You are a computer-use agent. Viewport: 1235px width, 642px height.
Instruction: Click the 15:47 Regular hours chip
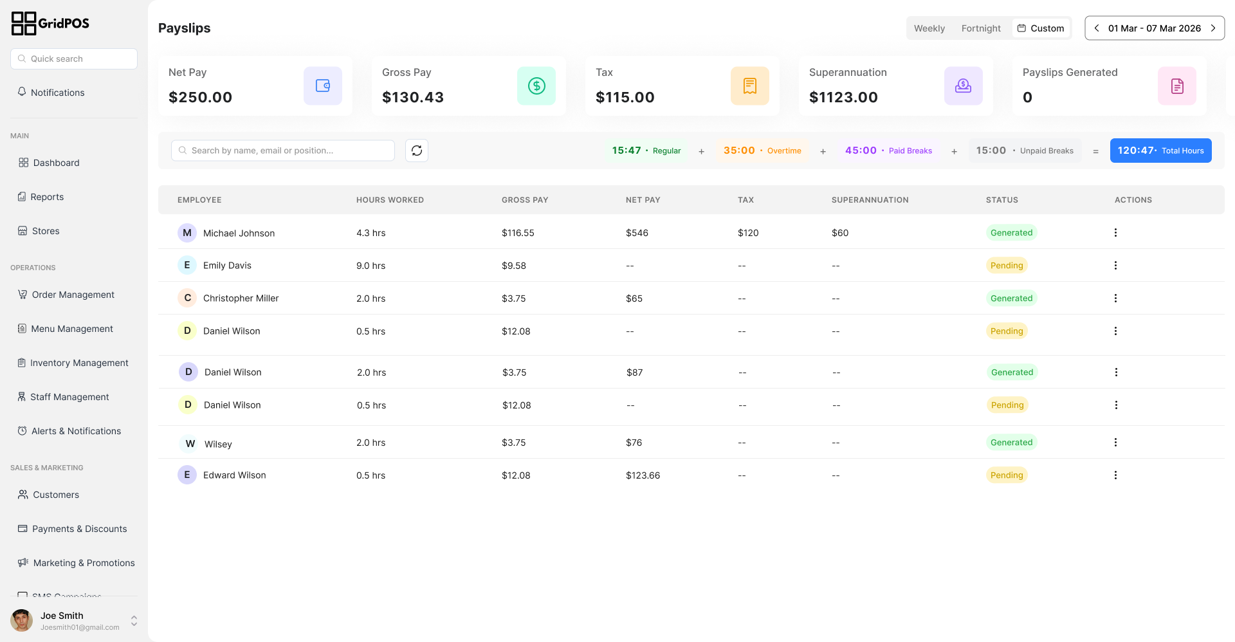[x=646, y=151]
